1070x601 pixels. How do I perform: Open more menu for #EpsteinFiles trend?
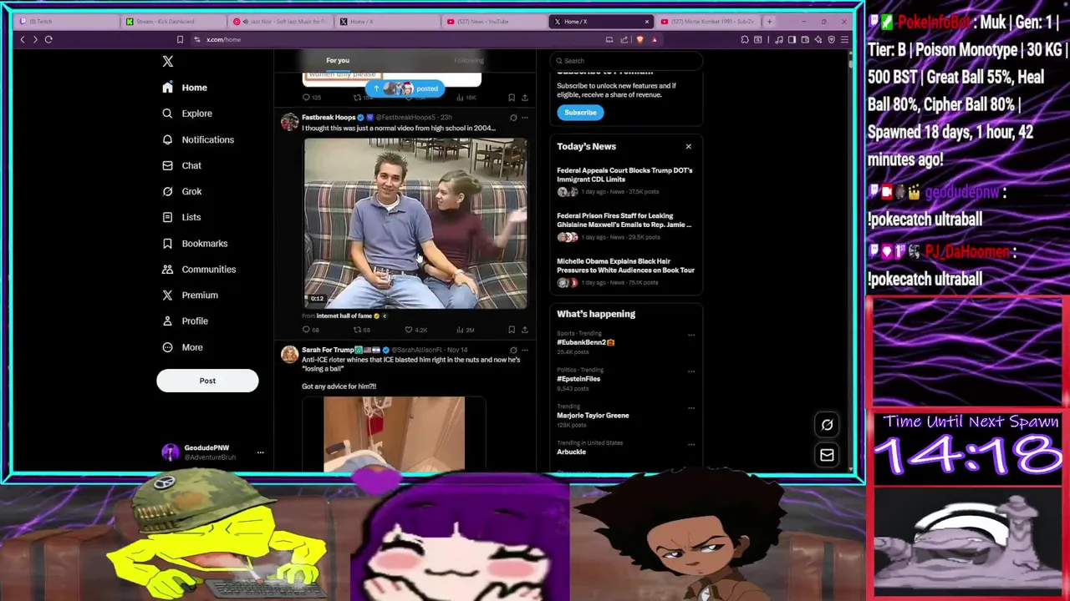[x=690, y=371]
